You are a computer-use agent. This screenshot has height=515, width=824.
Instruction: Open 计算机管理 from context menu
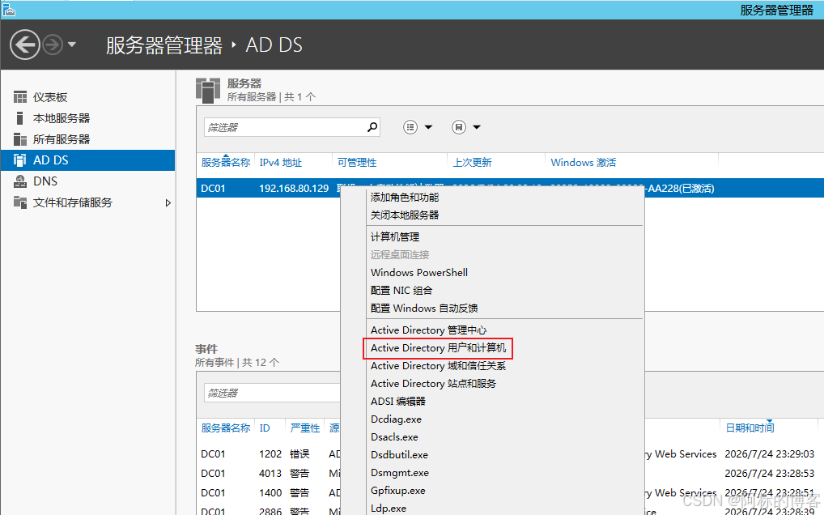[x=395, y=237]
